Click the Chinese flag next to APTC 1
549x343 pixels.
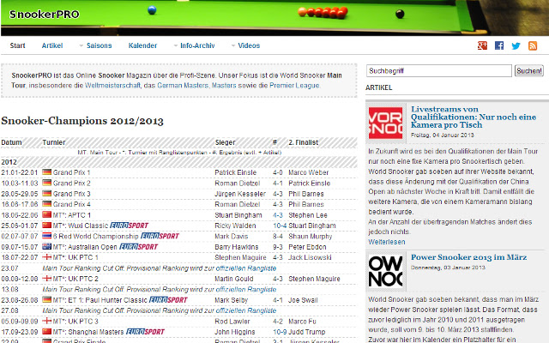tap(46, 214)
